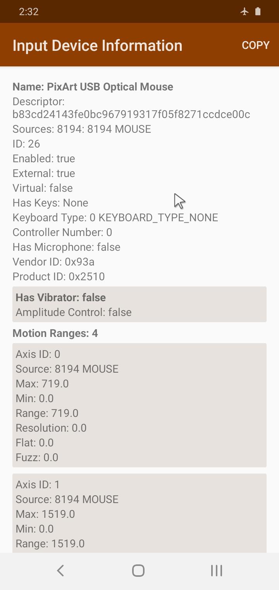Tap the airplane mode status icon
The height and width of the screenshot is (590, 279).
244,11
